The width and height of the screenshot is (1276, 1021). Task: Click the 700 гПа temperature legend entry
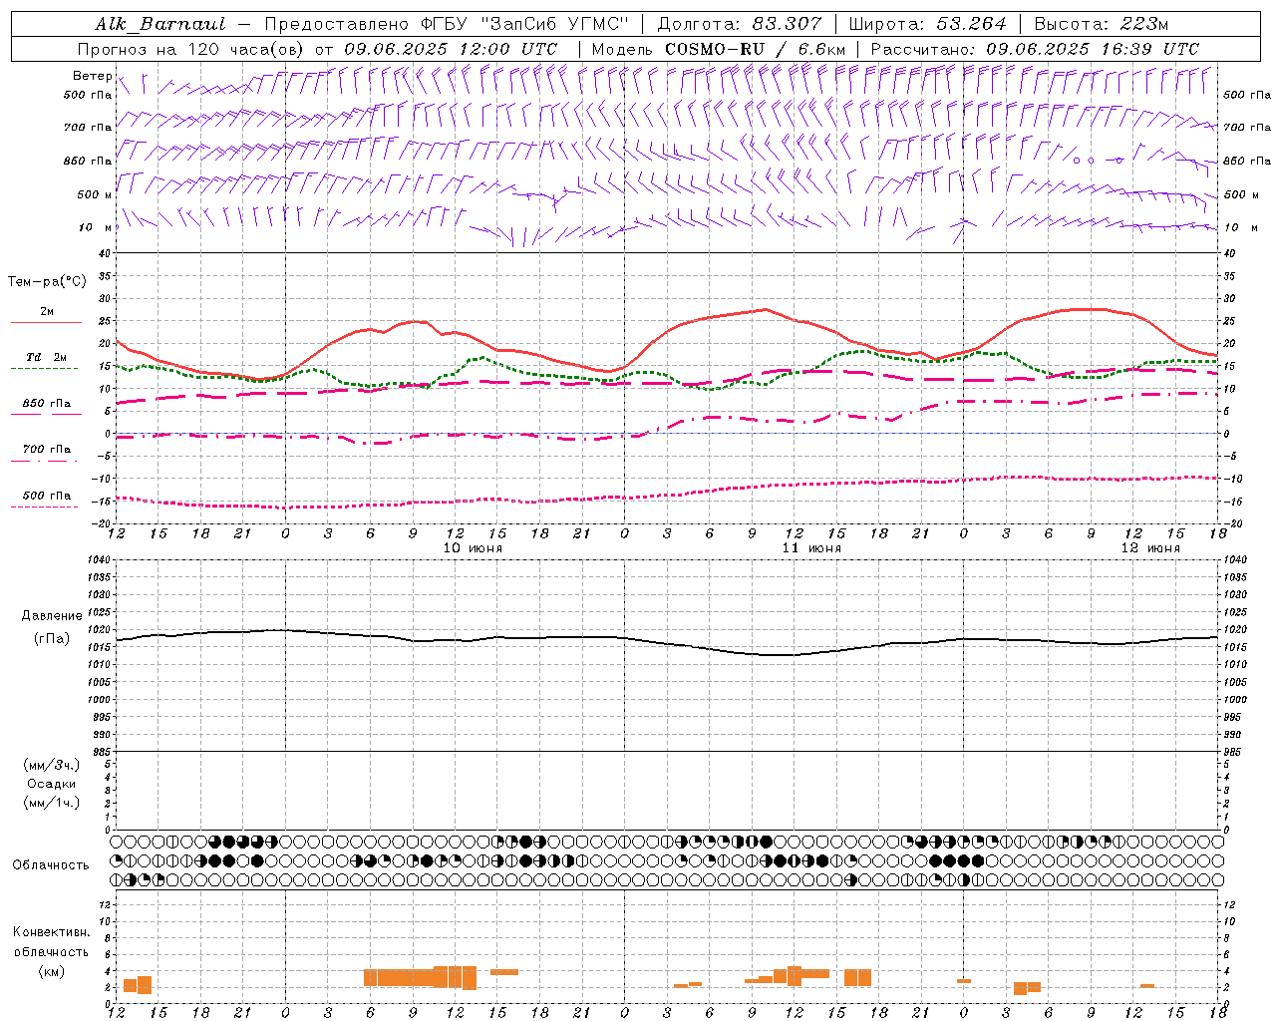47,449
